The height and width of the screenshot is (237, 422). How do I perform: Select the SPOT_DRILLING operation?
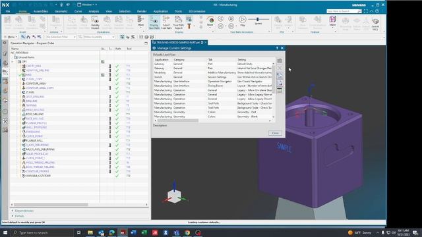pos(35,97)
